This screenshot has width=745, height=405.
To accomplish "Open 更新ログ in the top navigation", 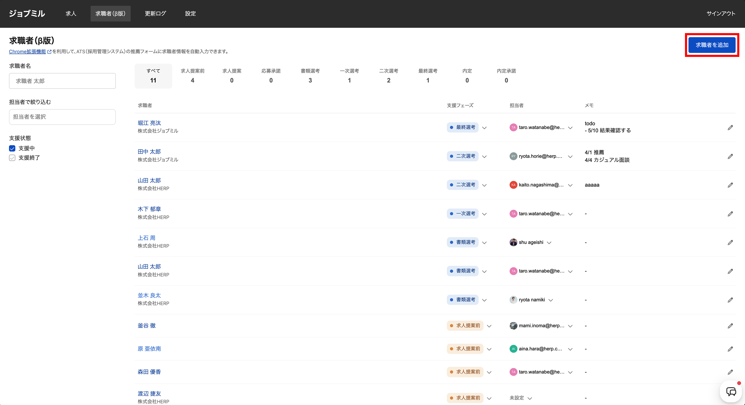I will pos(155,14).
